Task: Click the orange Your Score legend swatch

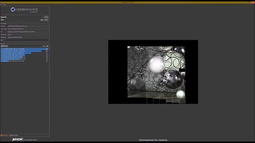Action: 1,135
